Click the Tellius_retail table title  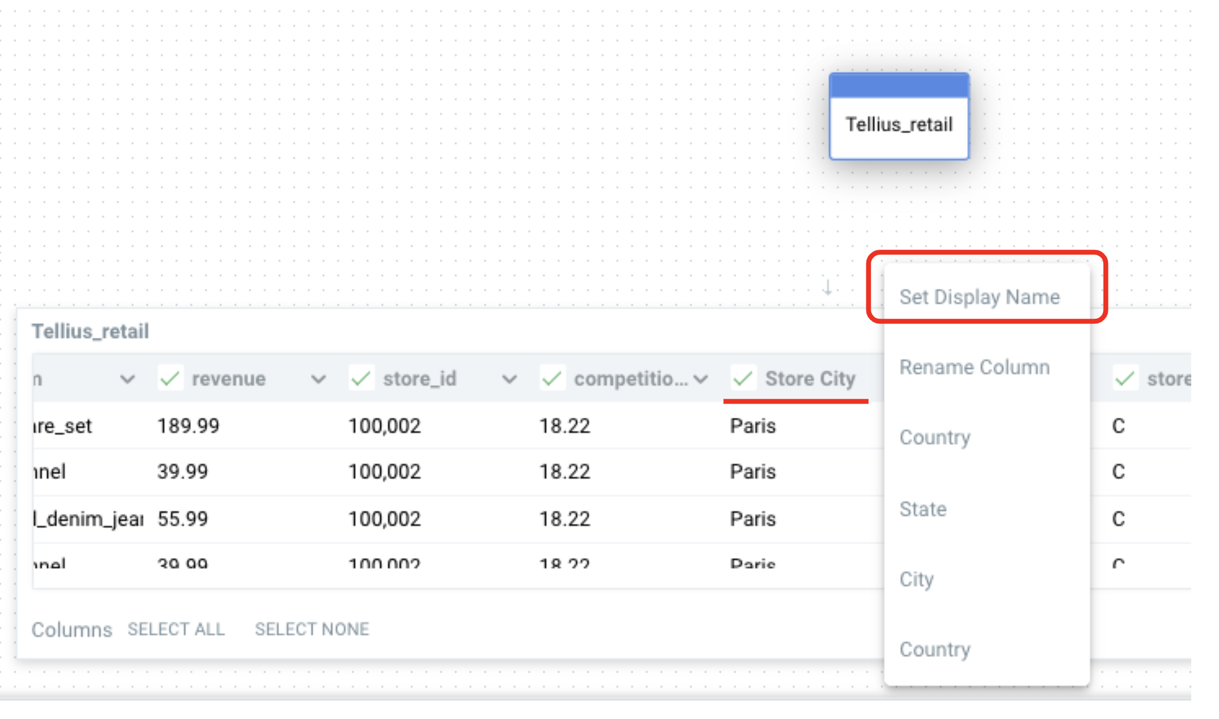(x=90, y=331)
